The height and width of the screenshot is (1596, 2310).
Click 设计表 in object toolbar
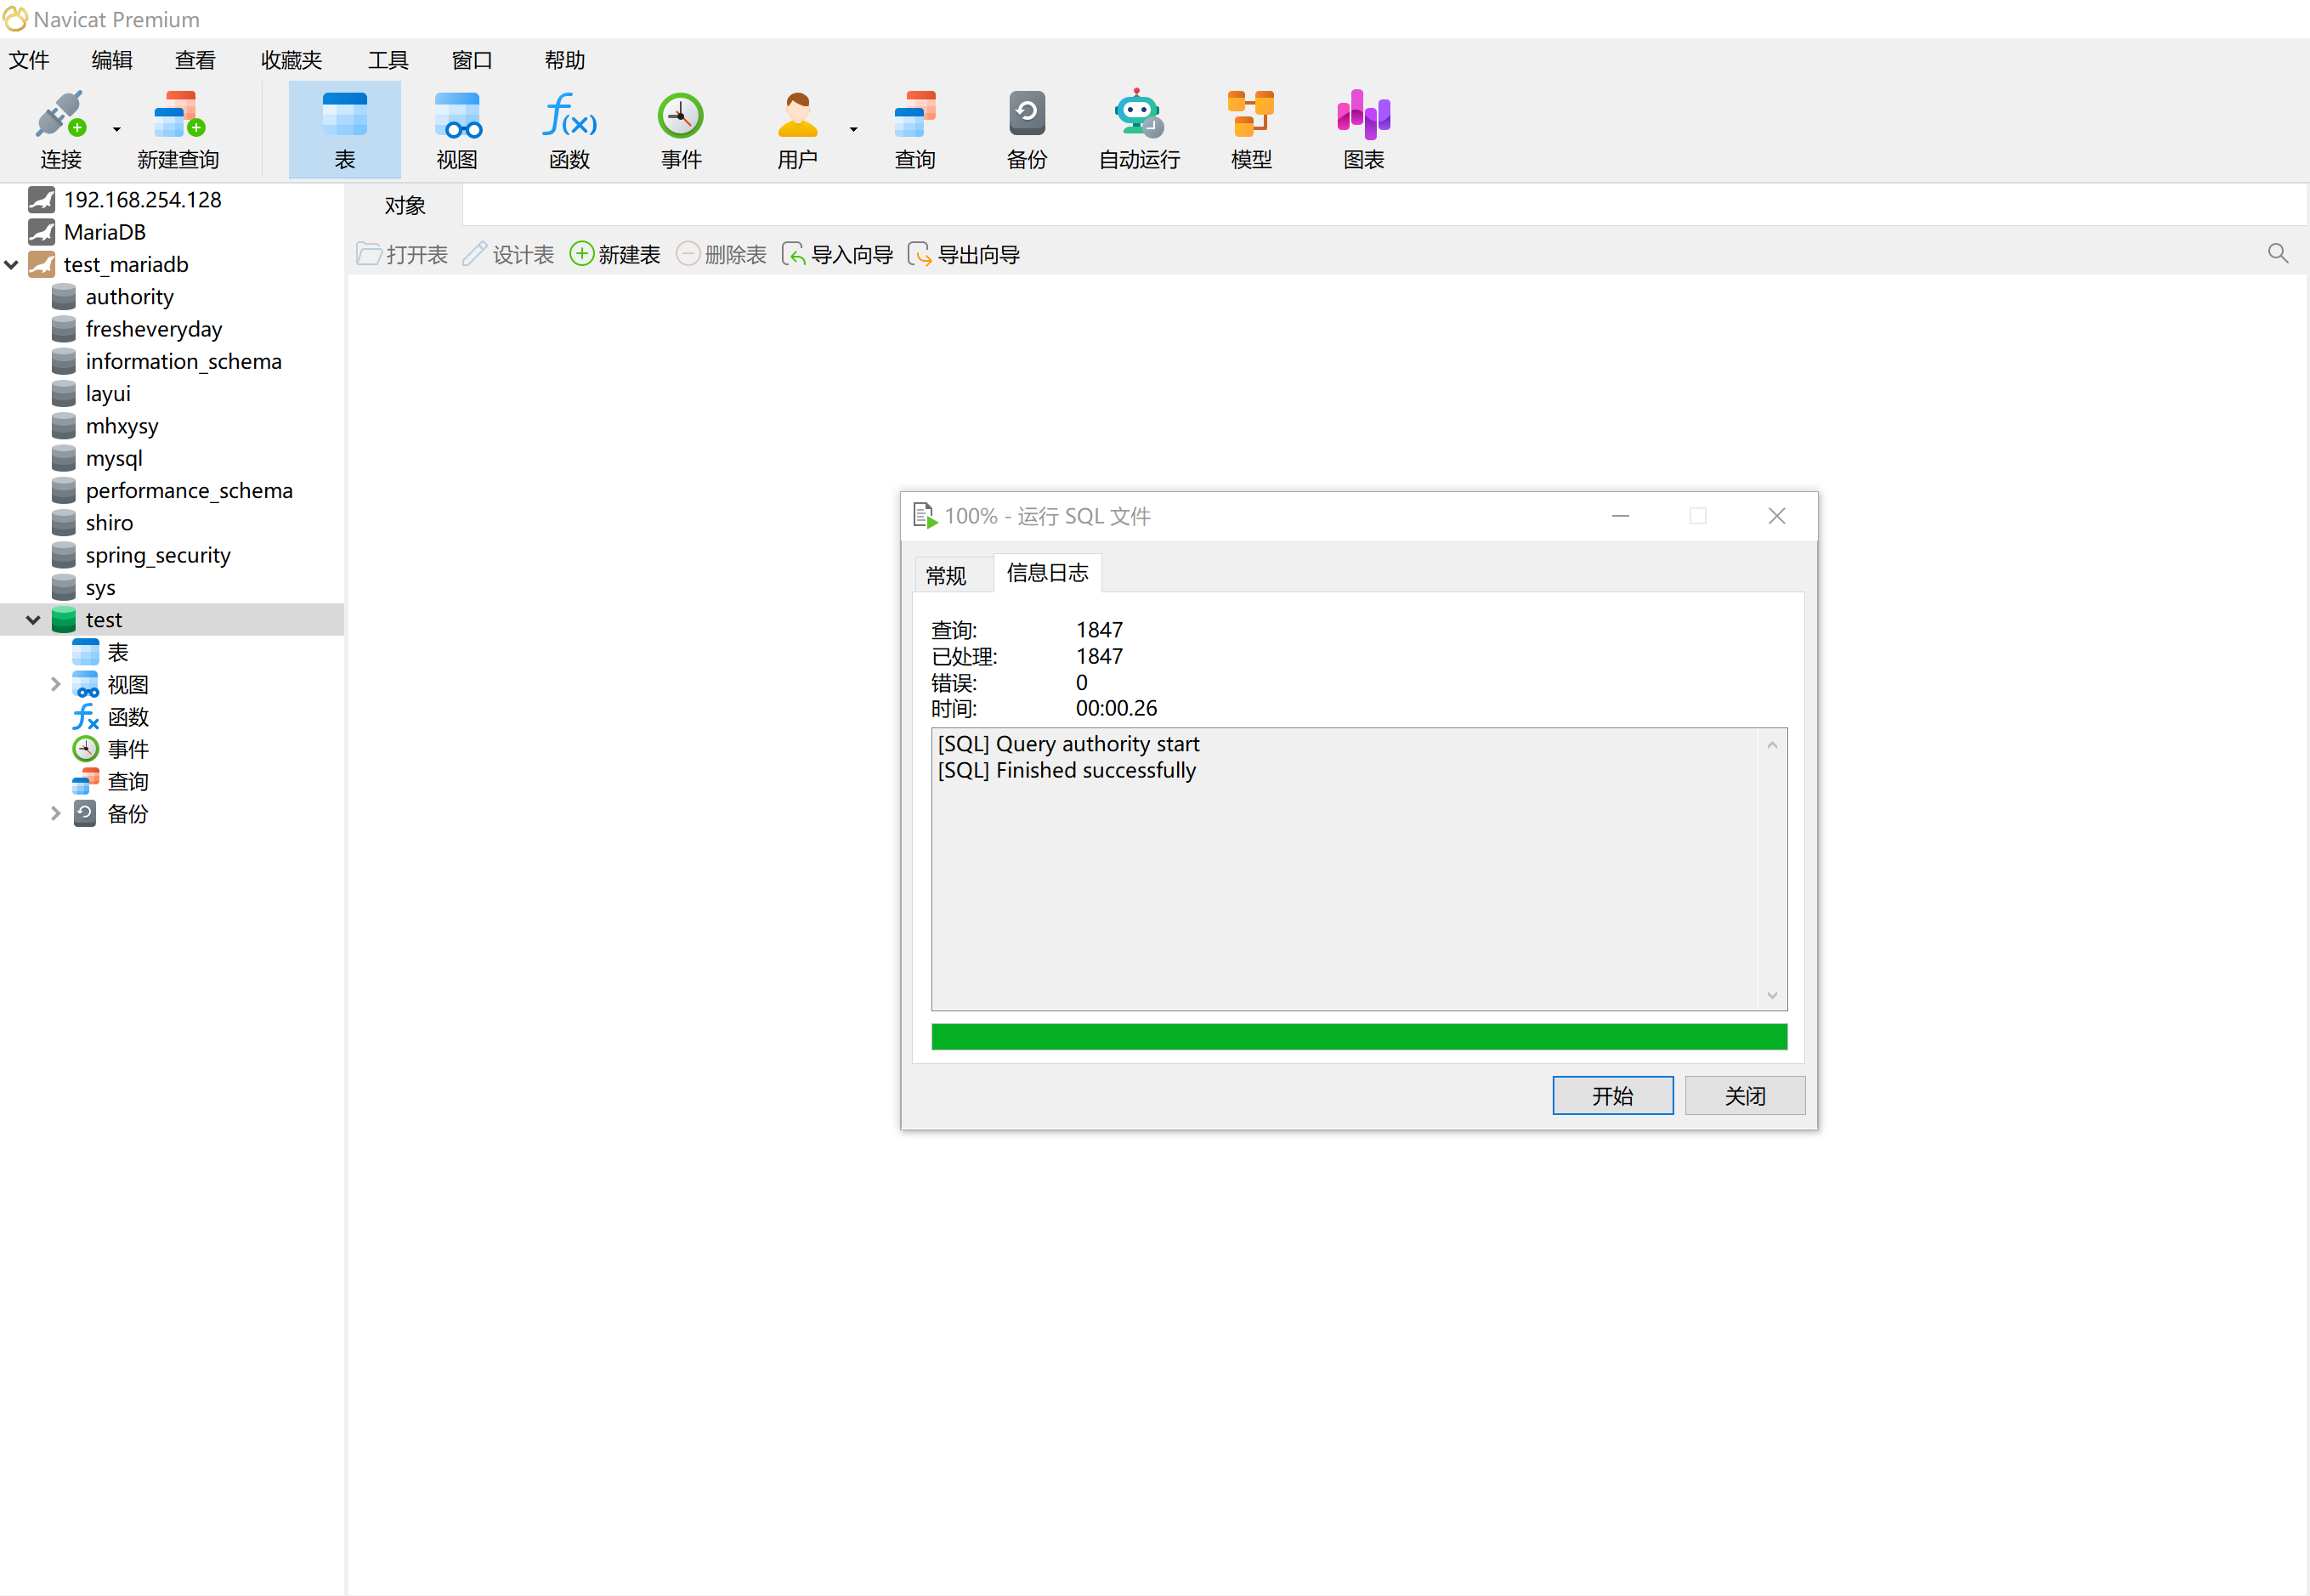pos(508,254)
